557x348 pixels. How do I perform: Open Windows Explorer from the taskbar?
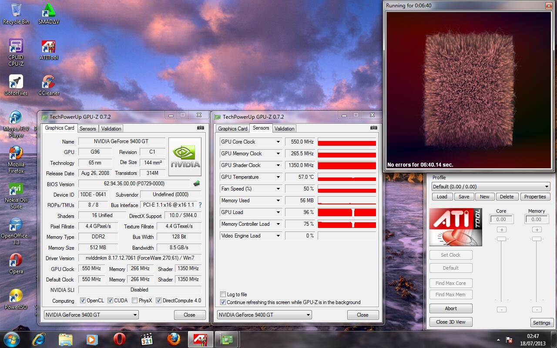tap(66, 339)
